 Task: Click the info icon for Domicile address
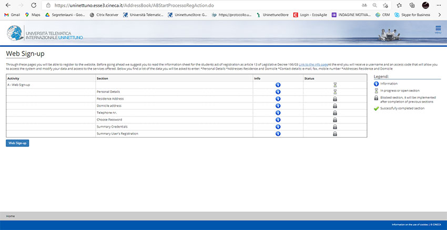coord(278,106)
